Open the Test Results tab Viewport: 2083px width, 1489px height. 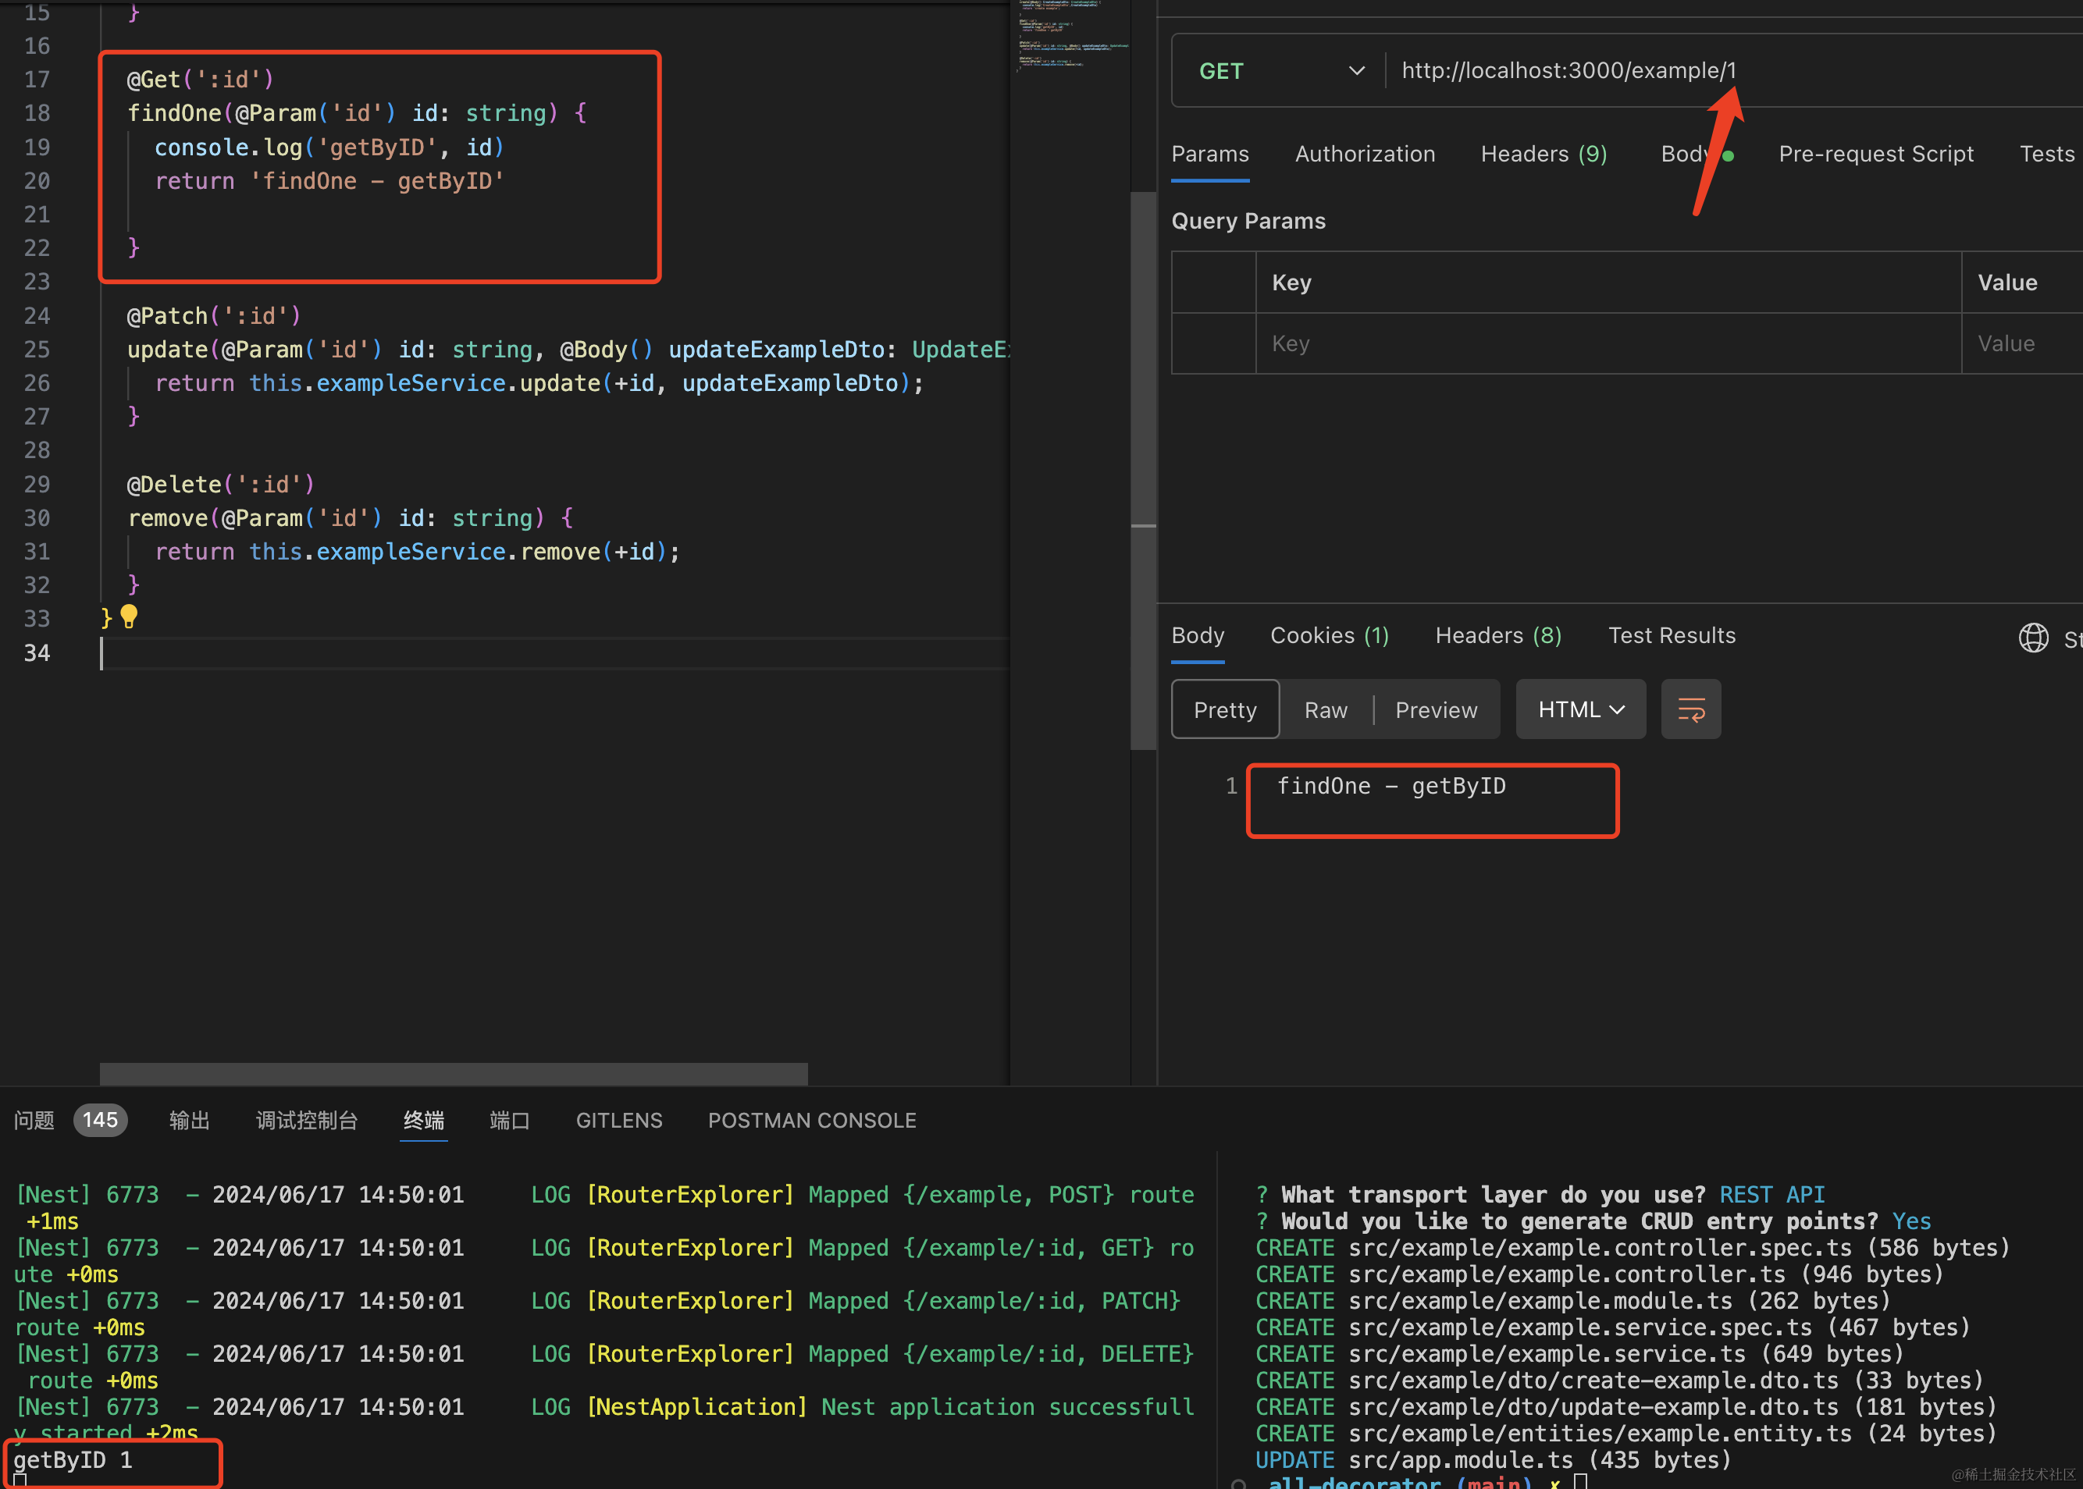(x=1672, y=635)
